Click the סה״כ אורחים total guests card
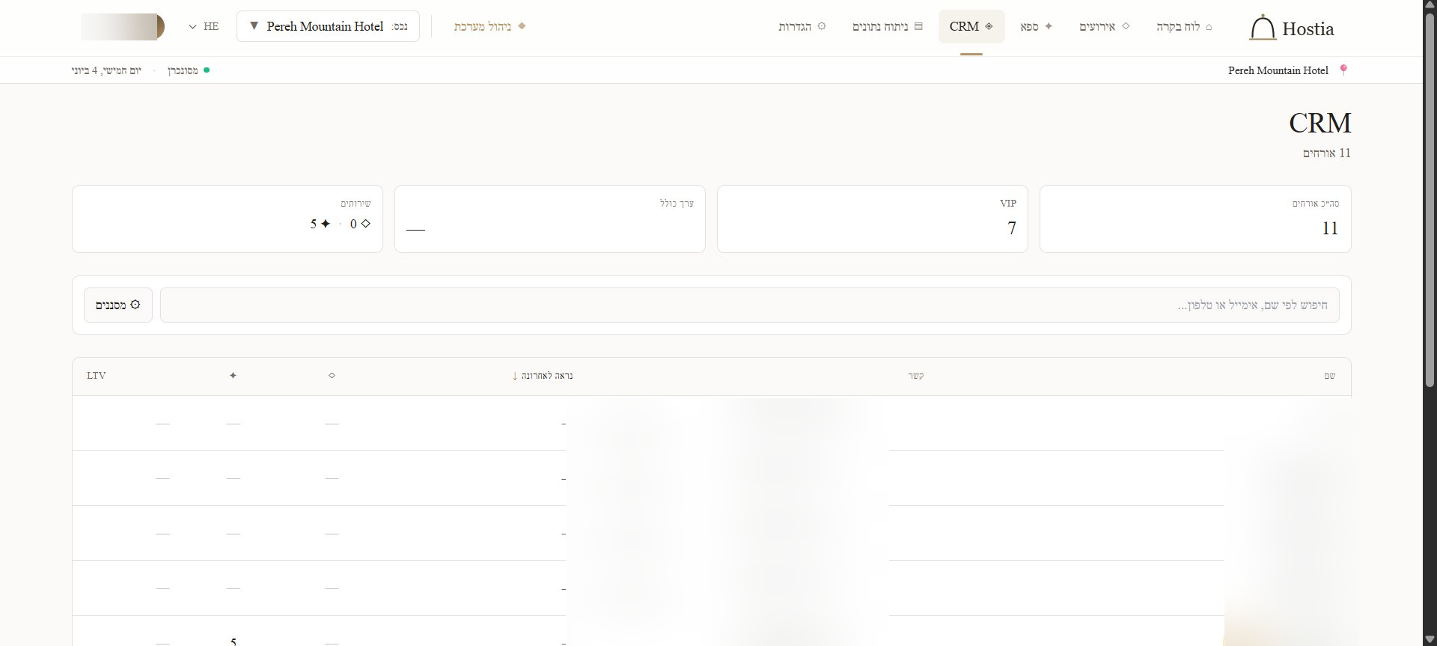 1195,219
